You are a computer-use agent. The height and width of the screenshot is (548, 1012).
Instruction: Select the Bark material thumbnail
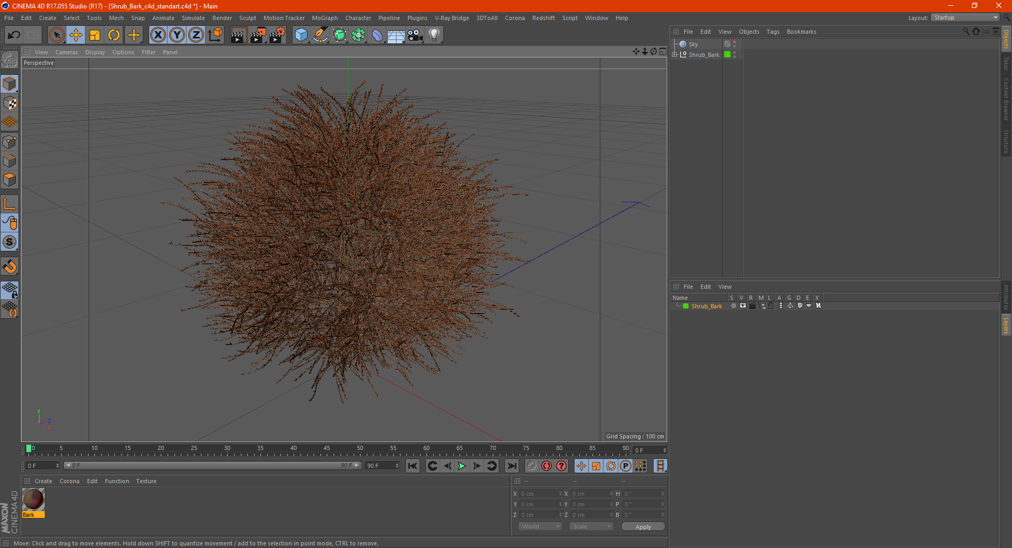pos(33,500)
